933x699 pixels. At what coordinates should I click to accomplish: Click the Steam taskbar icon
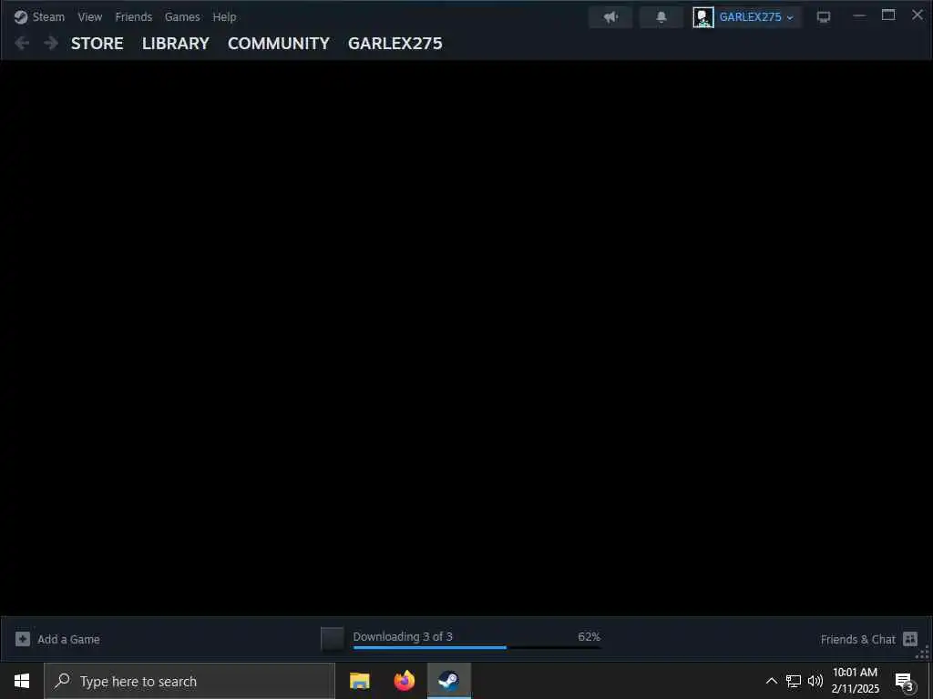[449, 681]
